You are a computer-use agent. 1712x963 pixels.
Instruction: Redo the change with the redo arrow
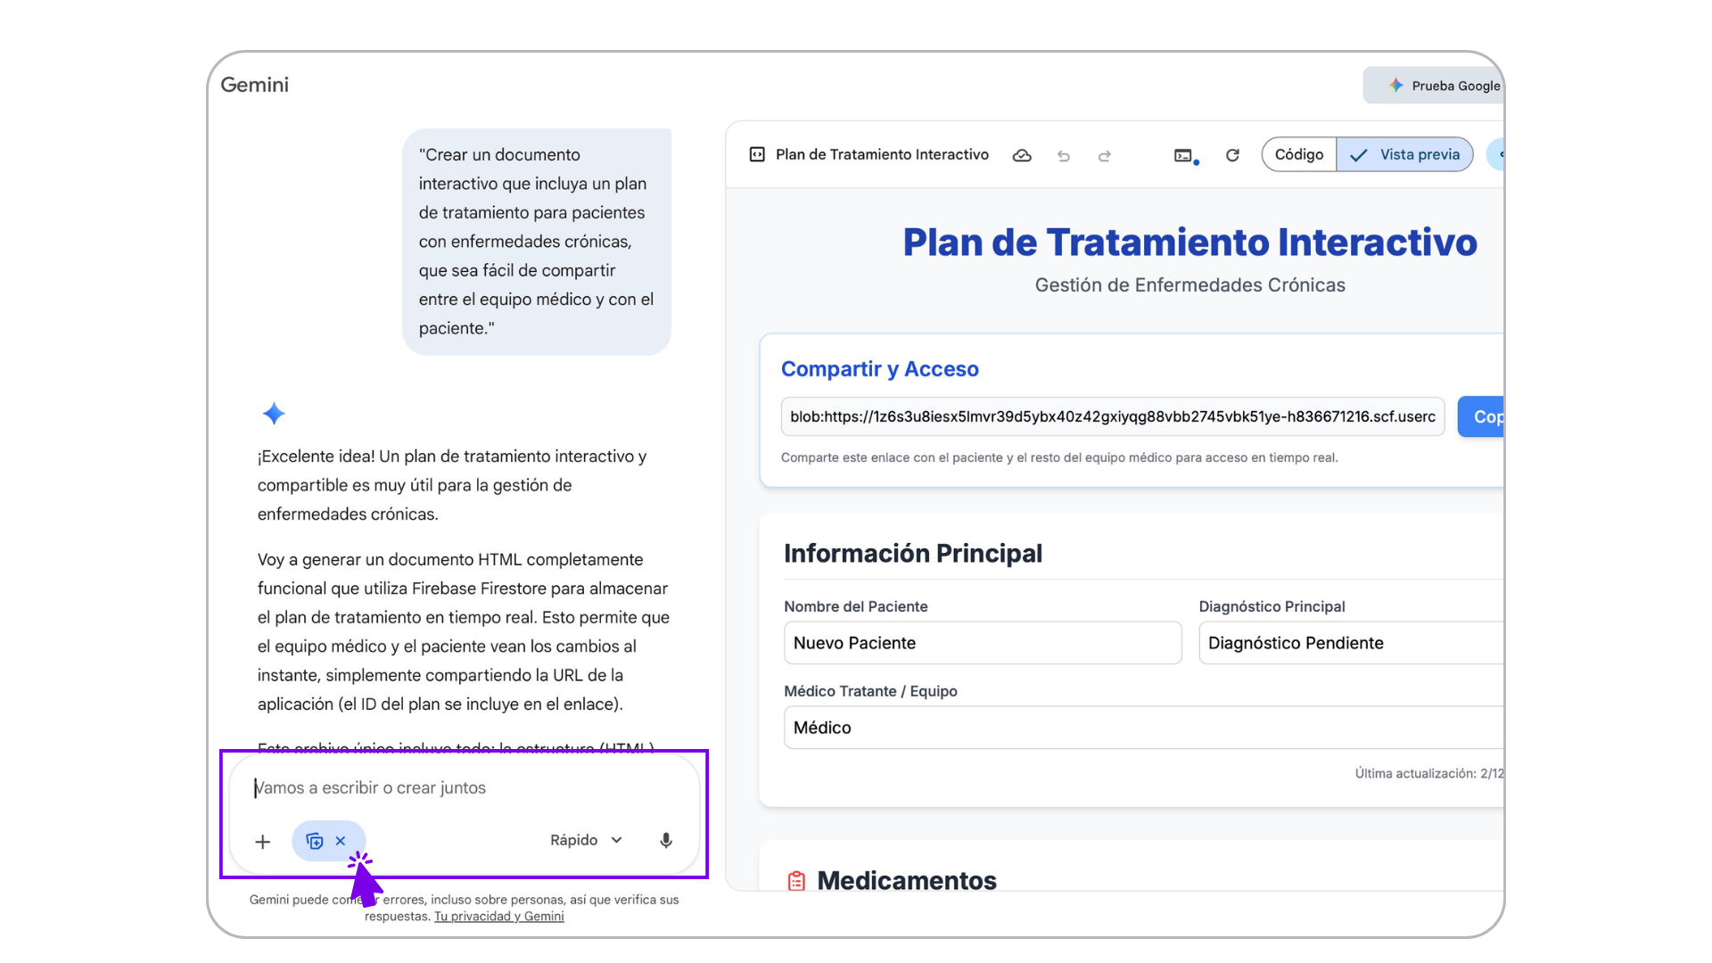click(1104, 155)
